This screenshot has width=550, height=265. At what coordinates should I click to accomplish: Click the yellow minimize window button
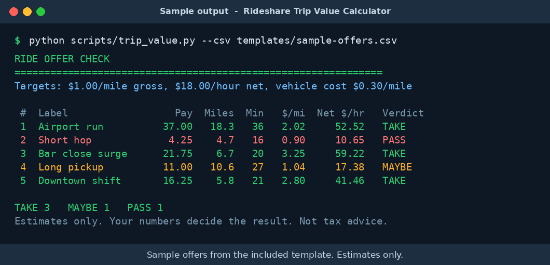coord(27,11)
